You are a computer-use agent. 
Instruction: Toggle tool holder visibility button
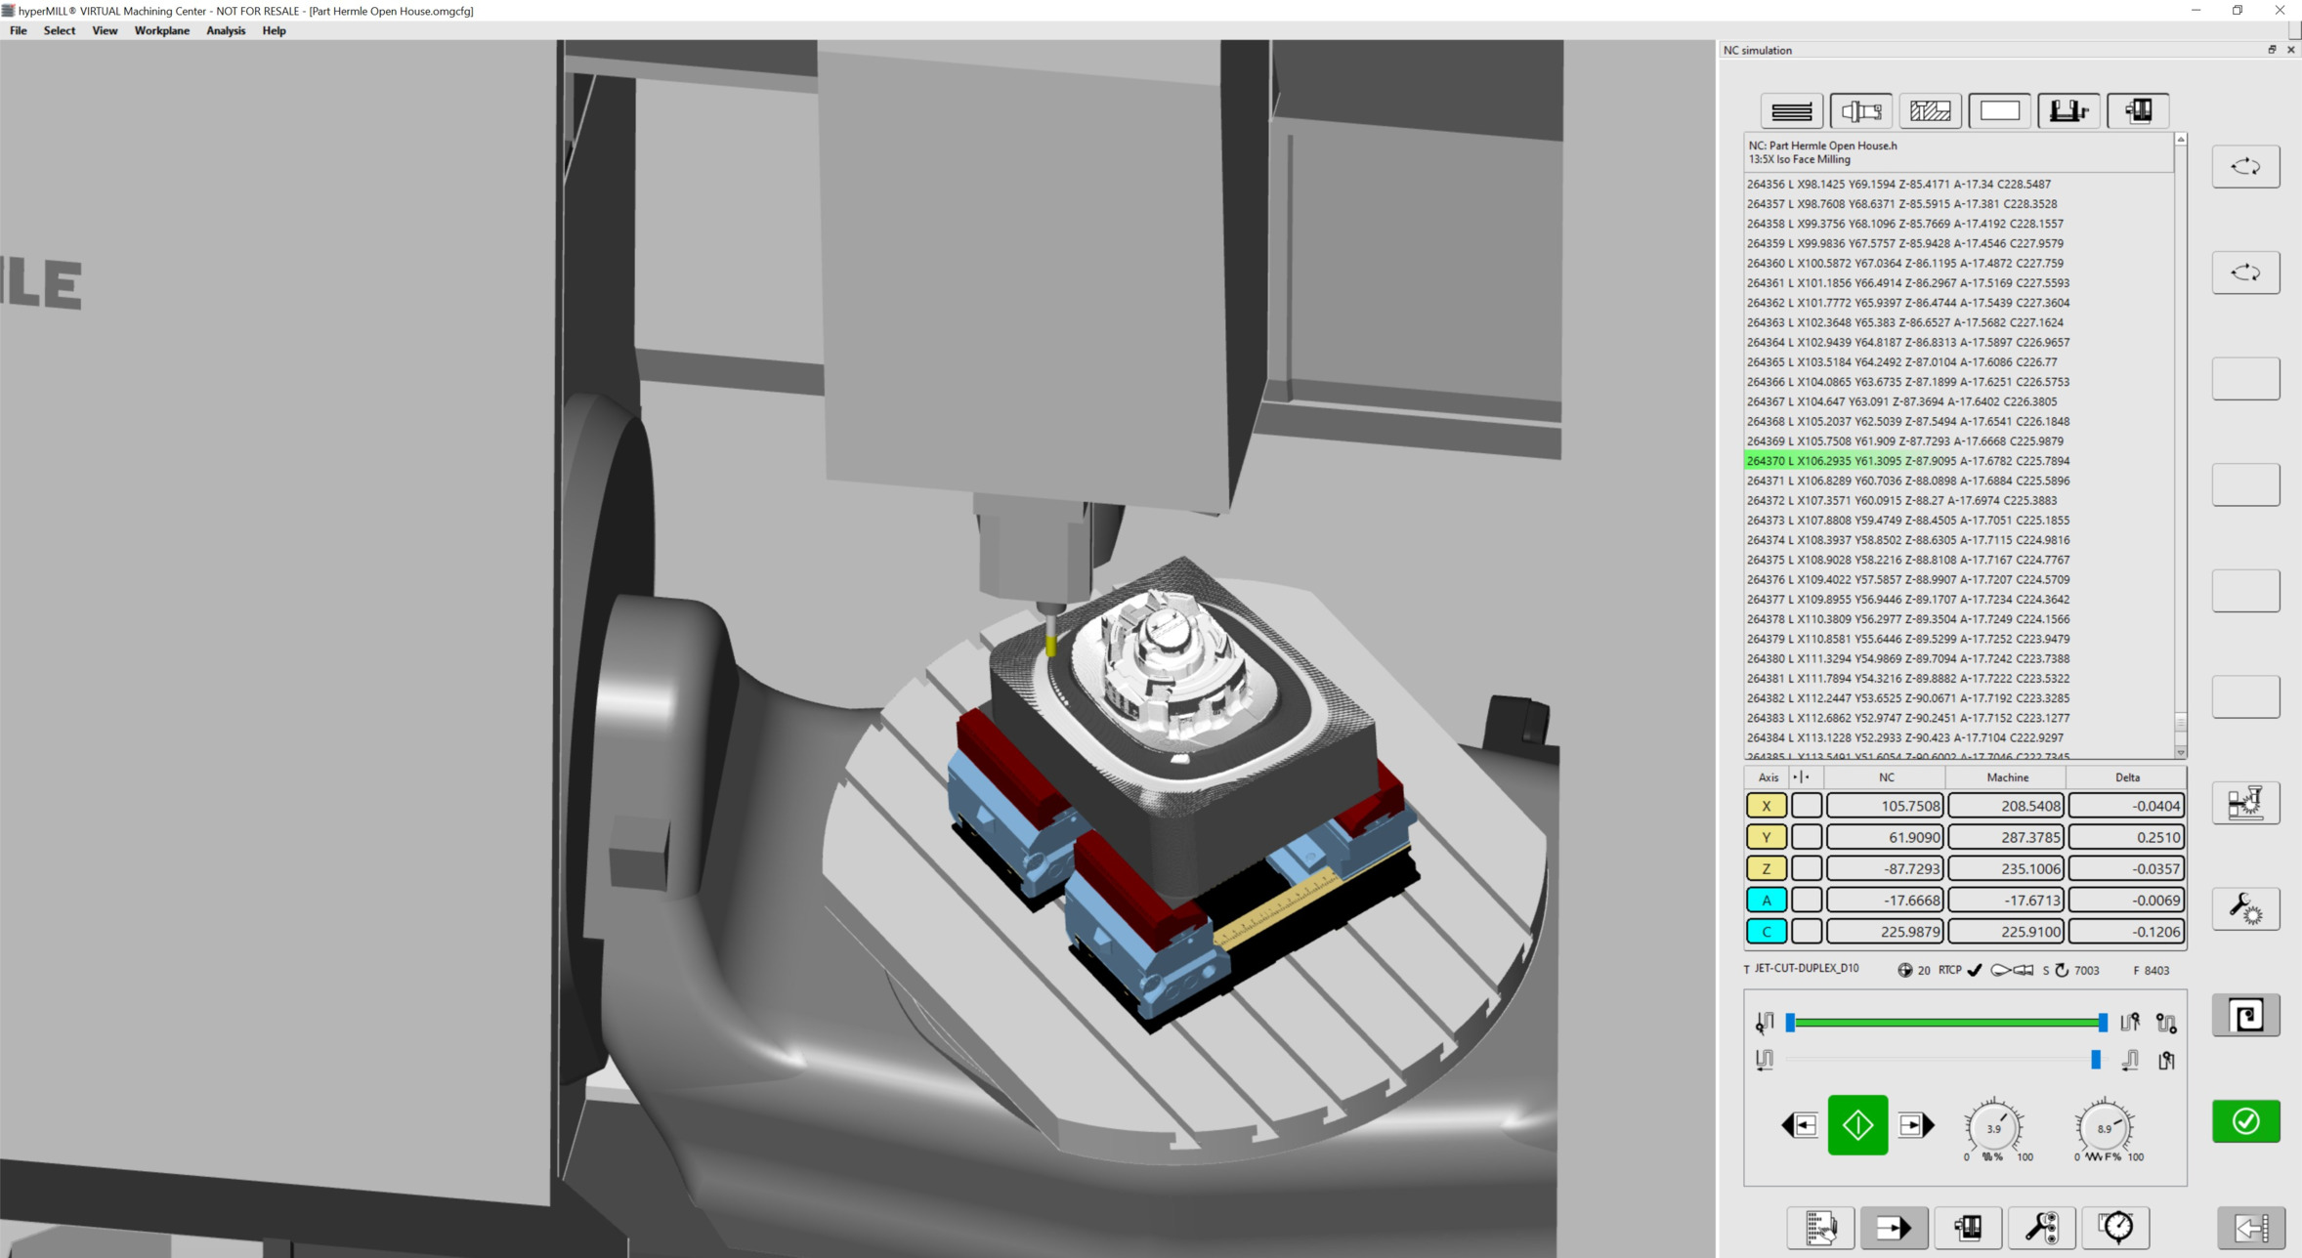tap(1860, 111)
